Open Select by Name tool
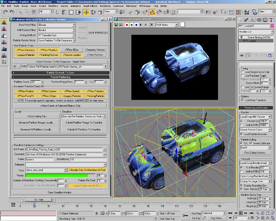The image size is (276, 221). pos(64,12)
